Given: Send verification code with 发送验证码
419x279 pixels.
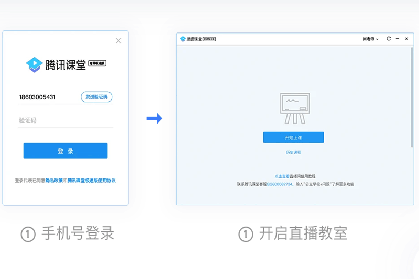Looking at the screenshot, I should (96, 97).
